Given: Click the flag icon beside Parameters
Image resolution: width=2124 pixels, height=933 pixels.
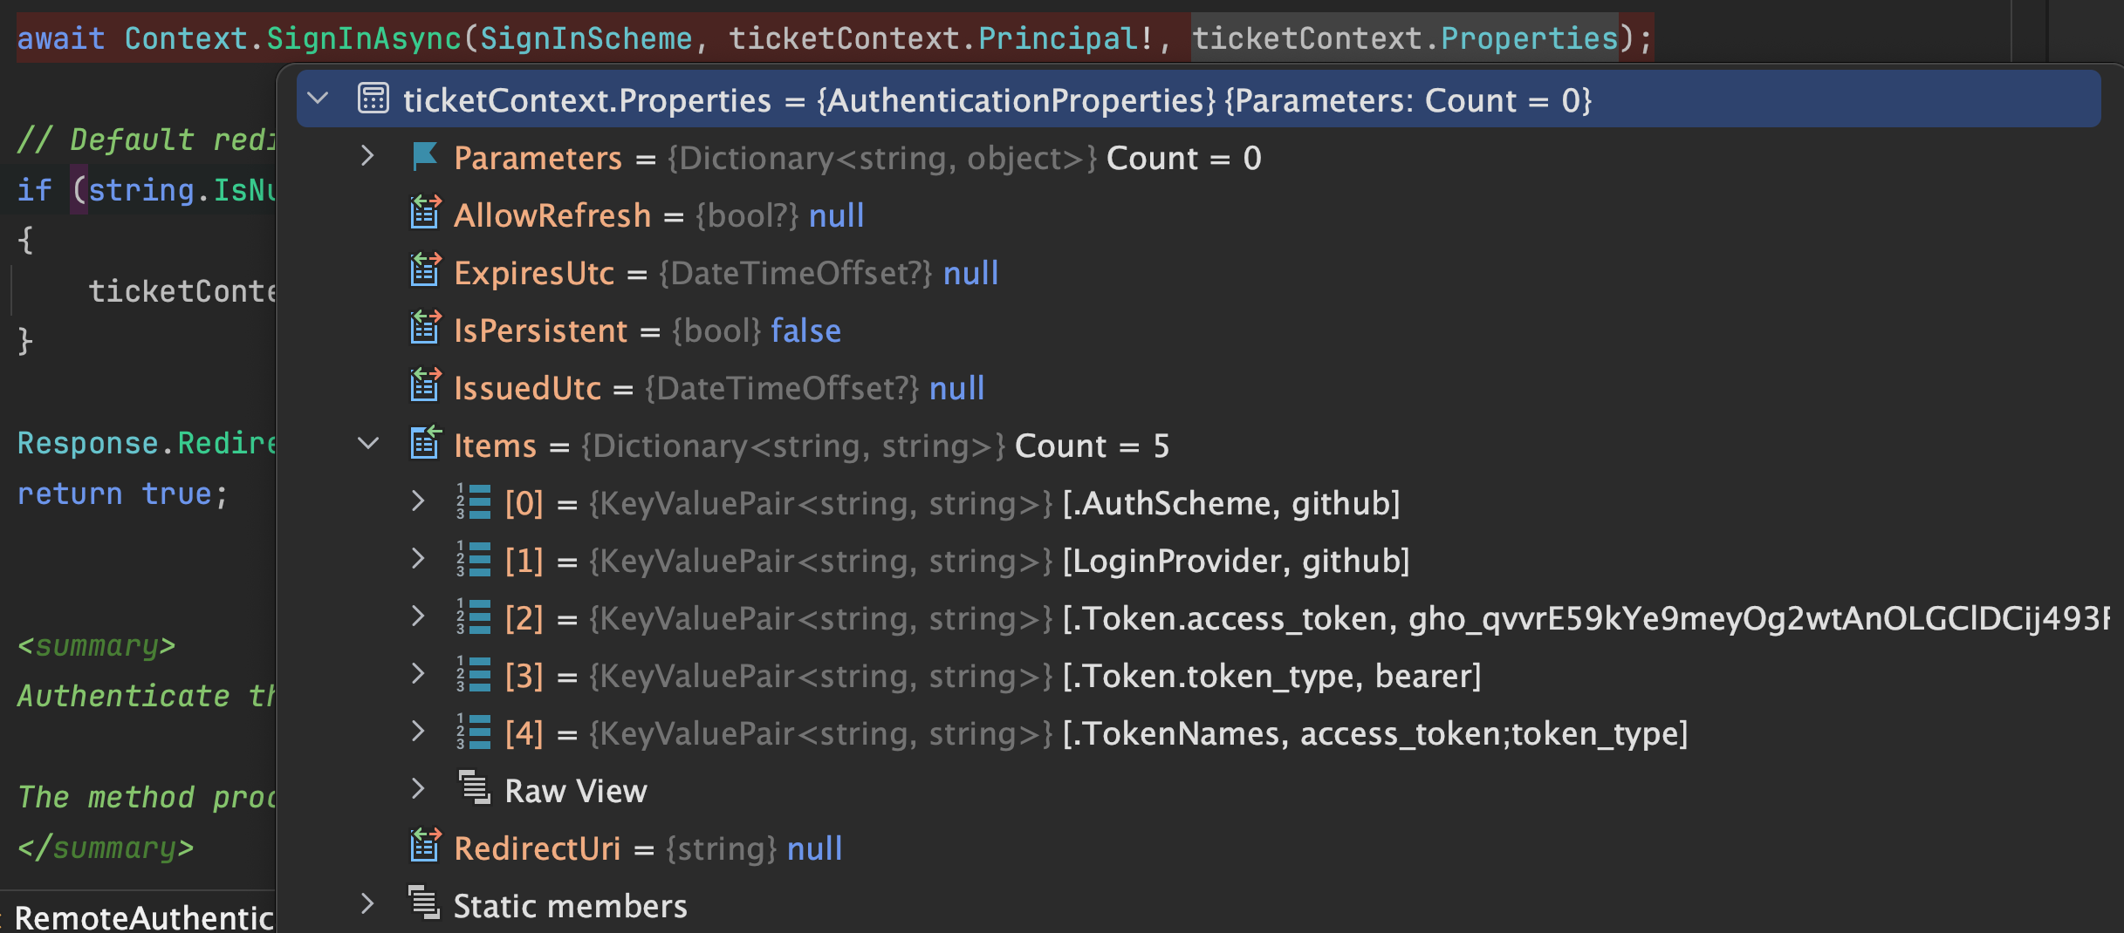Looking at the screenshot, I should coord(425,157).
